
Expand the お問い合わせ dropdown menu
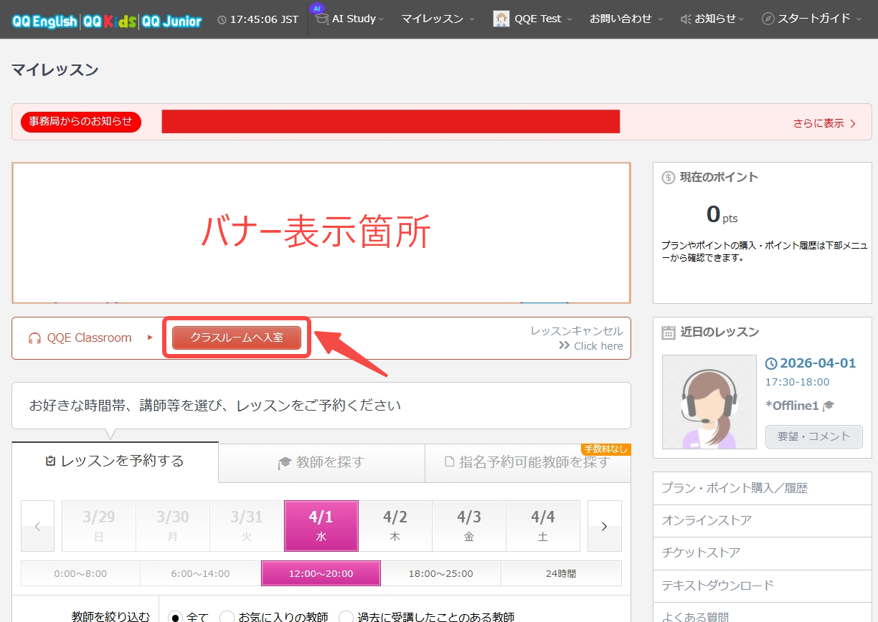click(626, 19)
